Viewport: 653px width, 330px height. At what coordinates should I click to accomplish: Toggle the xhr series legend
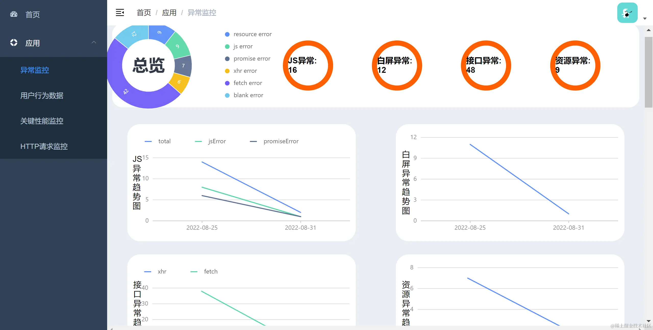155,271
